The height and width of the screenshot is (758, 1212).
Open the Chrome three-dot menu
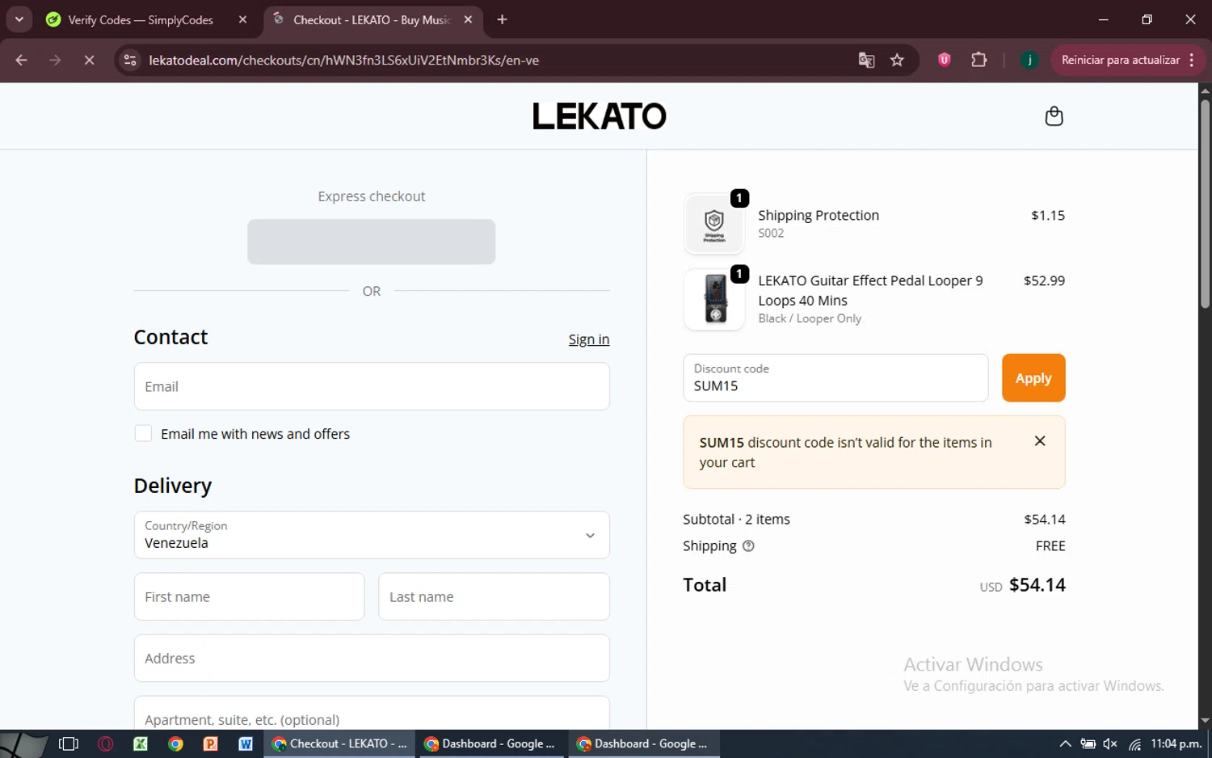[x=1192, y=60]
